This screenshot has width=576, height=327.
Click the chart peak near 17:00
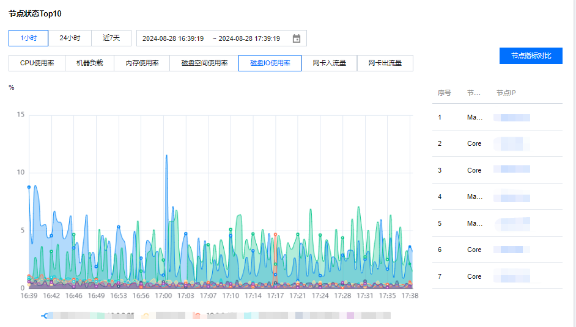(x=166, y=156)
